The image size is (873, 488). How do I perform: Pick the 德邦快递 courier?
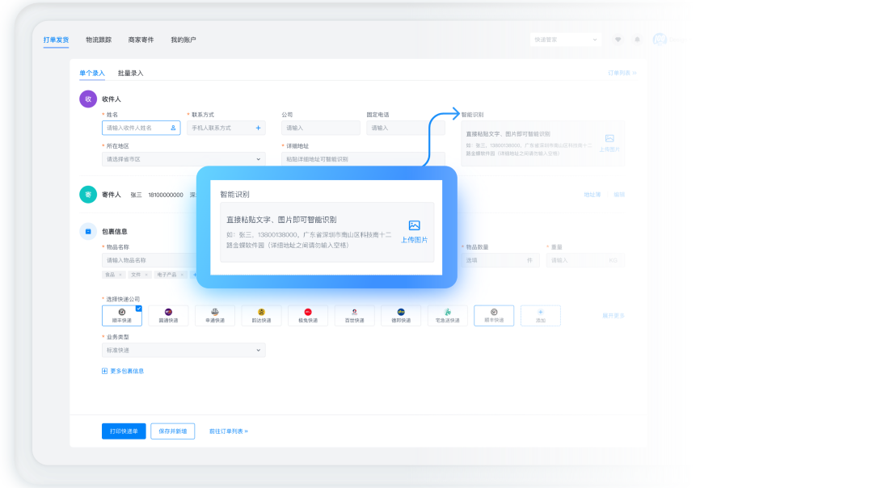pyautogui.click(x=401, y=315)
